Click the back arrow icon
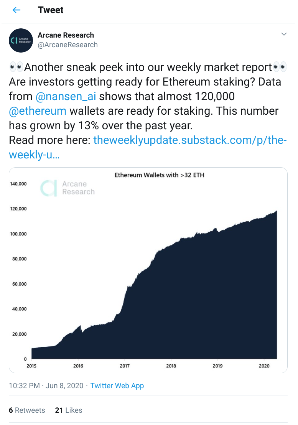The image size is (298, 425). (16, 10)
